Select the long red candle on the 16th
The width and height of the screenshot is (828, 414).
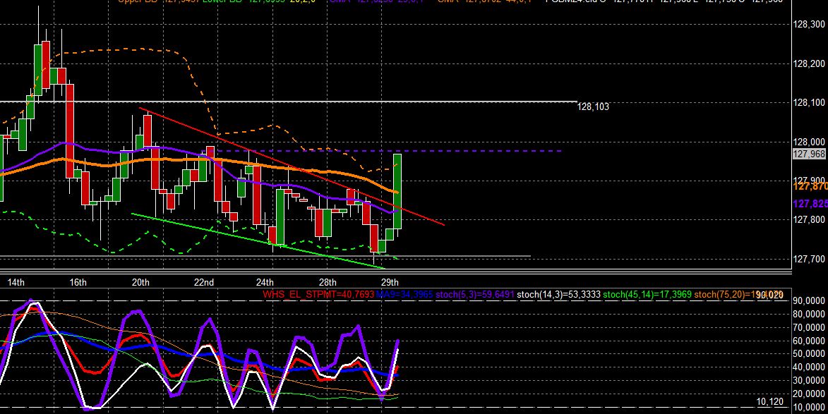(x=70, y=130)
